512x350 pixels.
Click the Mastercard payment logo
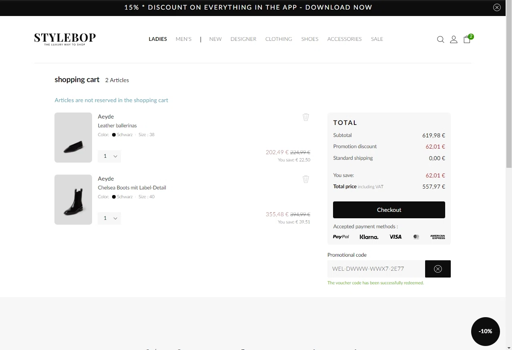tap(416, 237)
